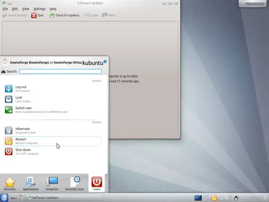Screen dimensions: 269x202
Task: Open the device notifier tray icon
Action: pyautogui.click(x=236, y=198)
